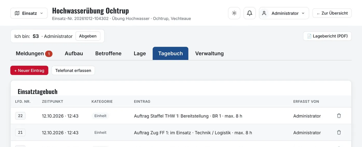Open the Verwaltung tab

209,54
